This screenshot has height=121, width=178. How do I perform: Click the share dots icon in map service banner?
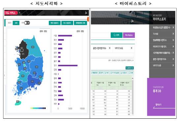coord(86,13)
